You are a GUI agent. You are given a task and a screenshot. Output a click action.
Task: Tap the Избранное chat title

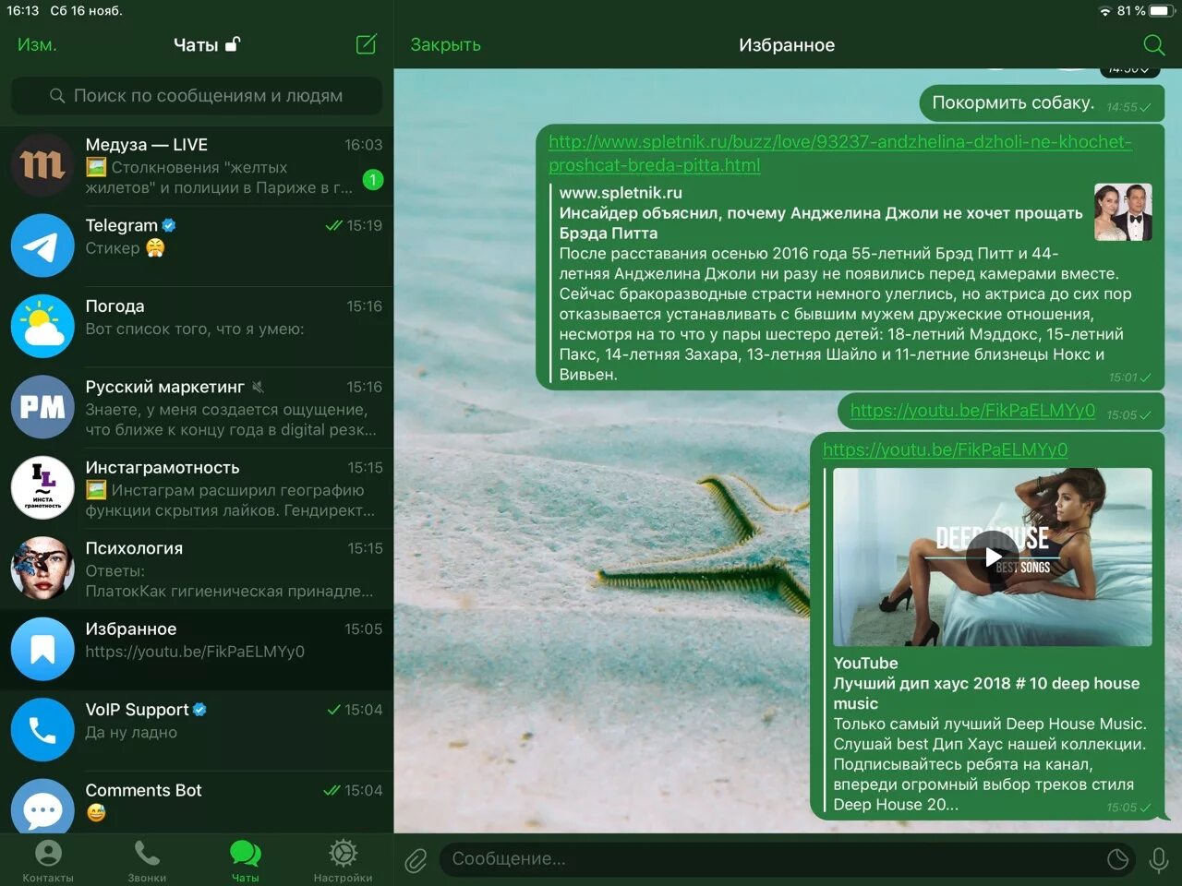point(787,44)
